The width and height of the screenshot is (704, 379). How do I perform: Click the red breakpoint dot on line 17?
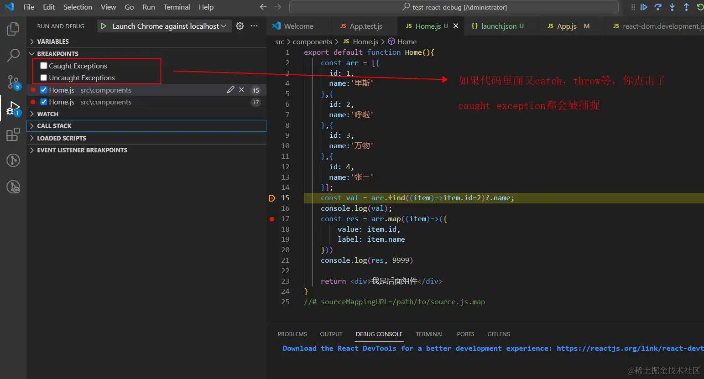272,219
